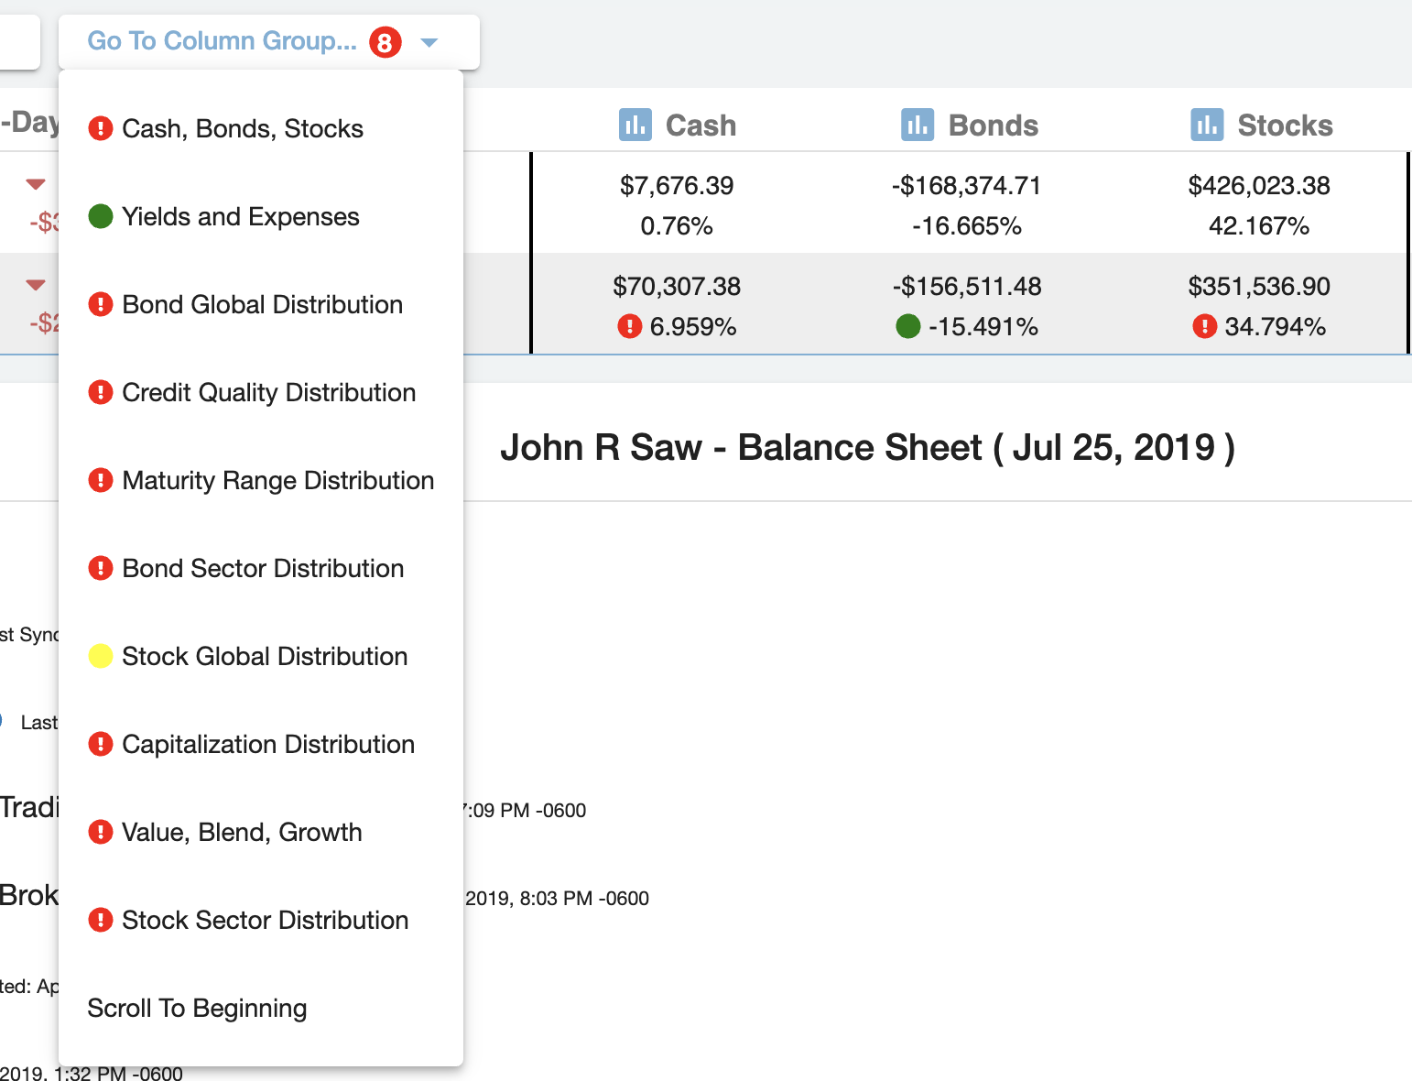The height and width of the screenshot is (1081, 1412).
Task: Open the Go To Column Group dropdown arrow
Action: [x=429, y=42]
